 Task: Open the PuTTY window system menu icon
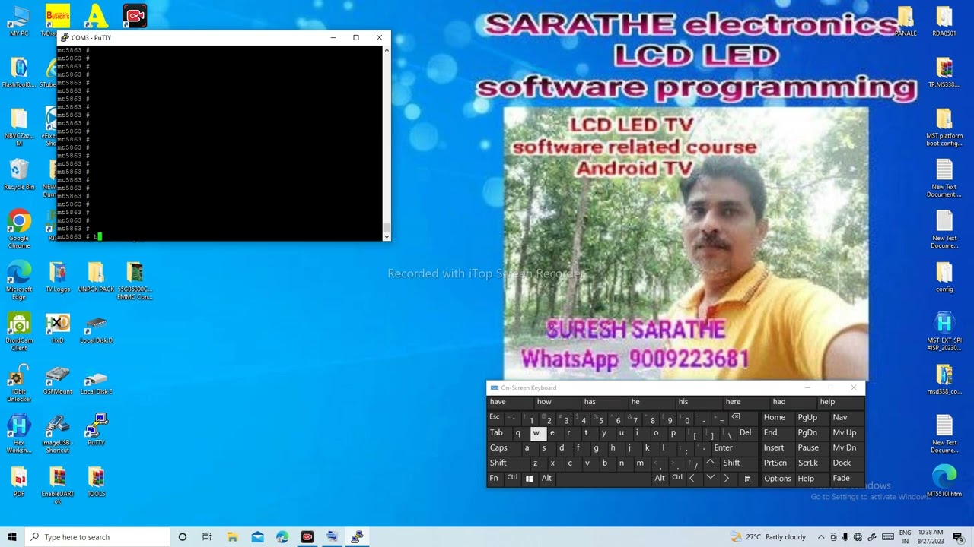point(65,37)
